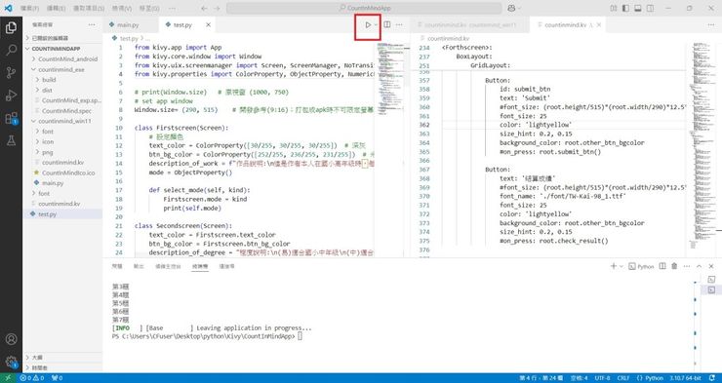Open forwarded ports indicator in status bar

pyautogui.click(x=58, y=378)
